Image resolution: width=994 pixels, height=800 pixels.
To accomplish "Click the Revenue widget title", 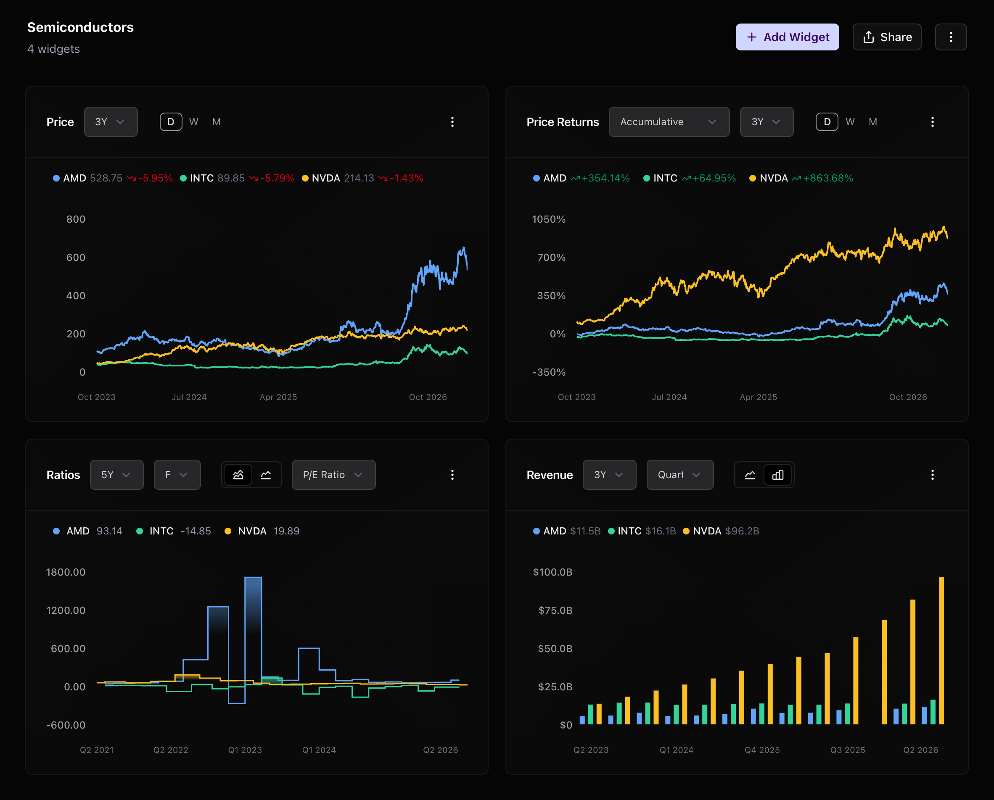I will [550, 475].
